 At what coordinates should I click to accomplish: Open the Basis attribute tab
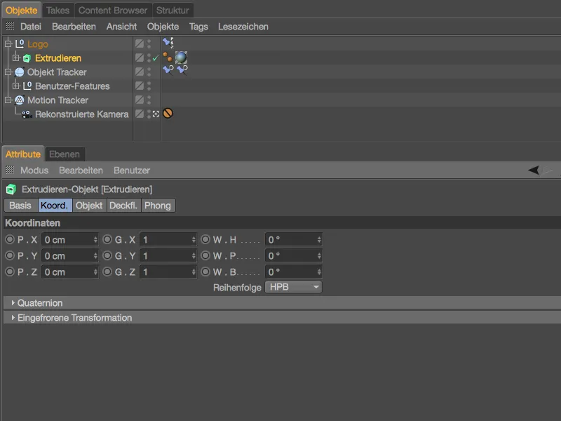pyautogui.click(x=20, y=206)
